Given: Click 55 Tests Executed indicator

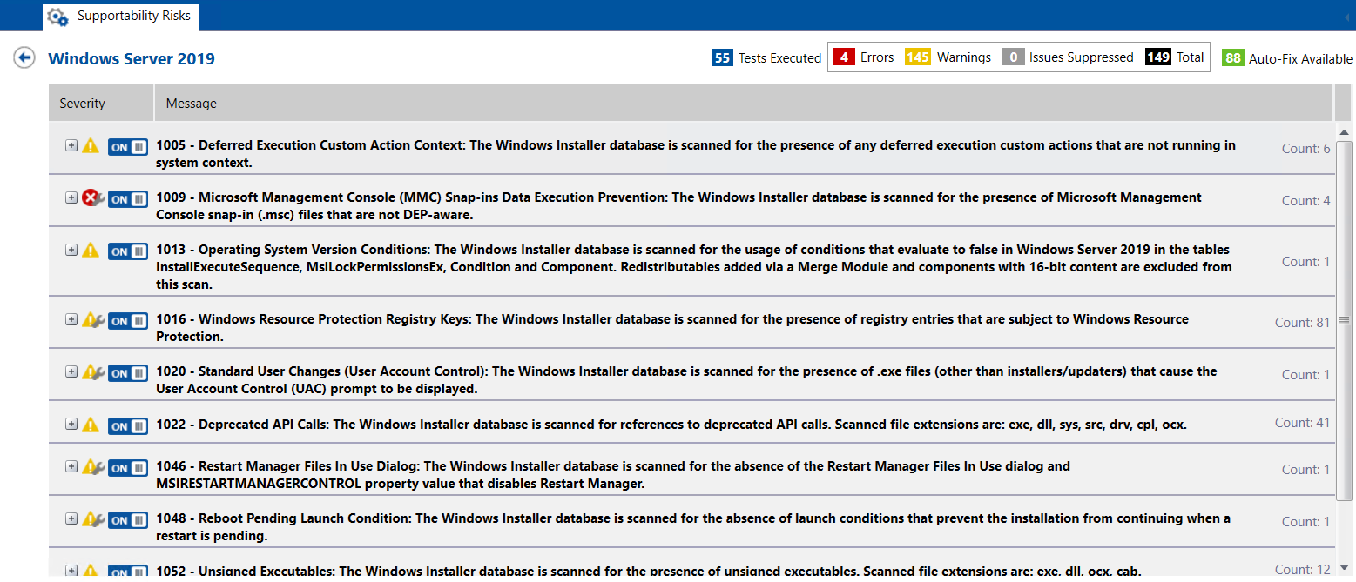Looking at the screenshot, I should click(x=766, y=58).
